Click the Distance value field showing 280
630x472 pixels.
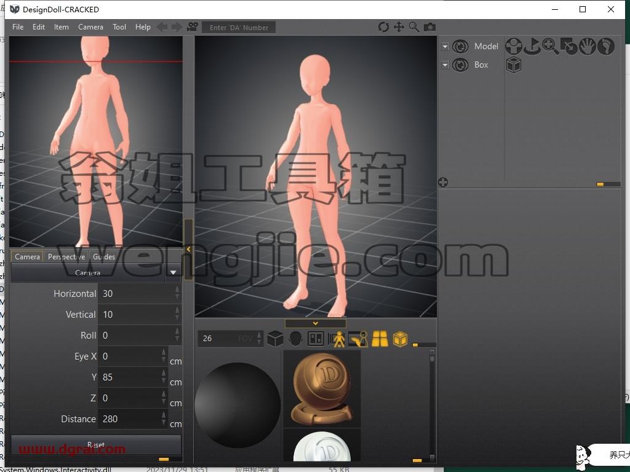(129, 419)
